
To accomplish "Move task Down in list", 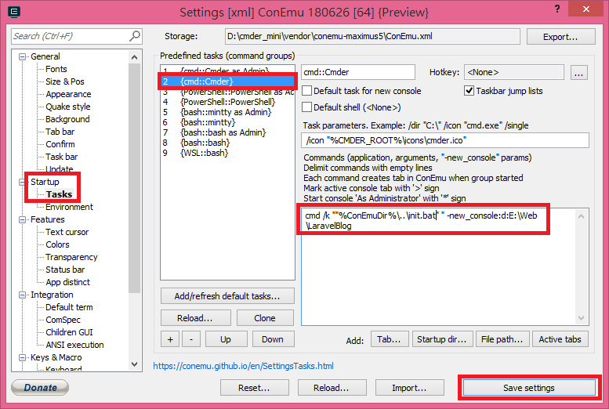I will pyautogui.click(x=273, y=339).
